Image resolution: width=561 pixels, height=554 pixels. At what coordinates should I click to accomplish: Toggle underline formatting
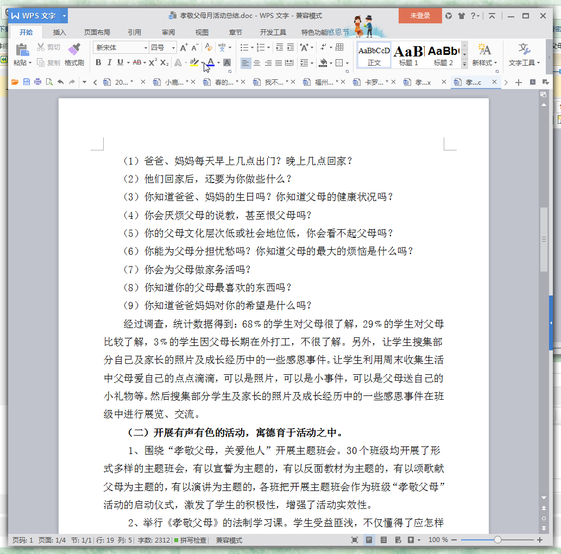tap(120, 62)
